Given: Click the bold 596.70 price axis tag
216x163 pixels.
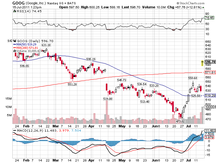Looking at the screenshot, I should (210, 62).
